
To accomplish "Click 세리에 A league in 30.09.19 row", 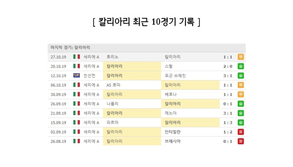I will click(91, 94).
